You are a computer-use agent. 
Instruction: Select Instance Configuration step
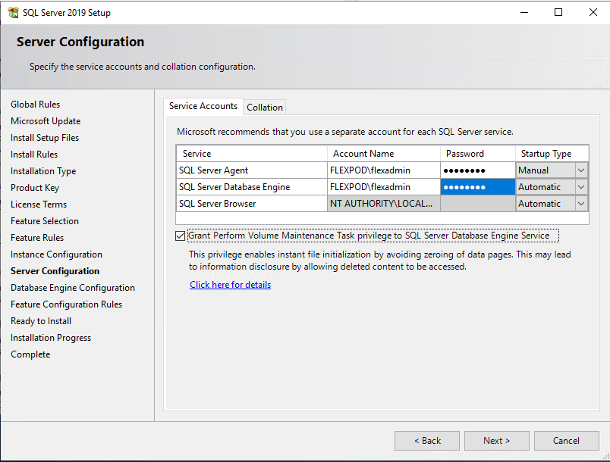(56, 254)
